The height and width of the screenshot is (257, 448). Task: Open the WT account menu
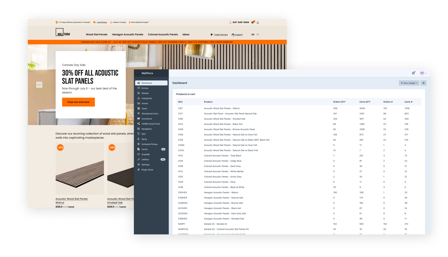click(x=423, y=73)
